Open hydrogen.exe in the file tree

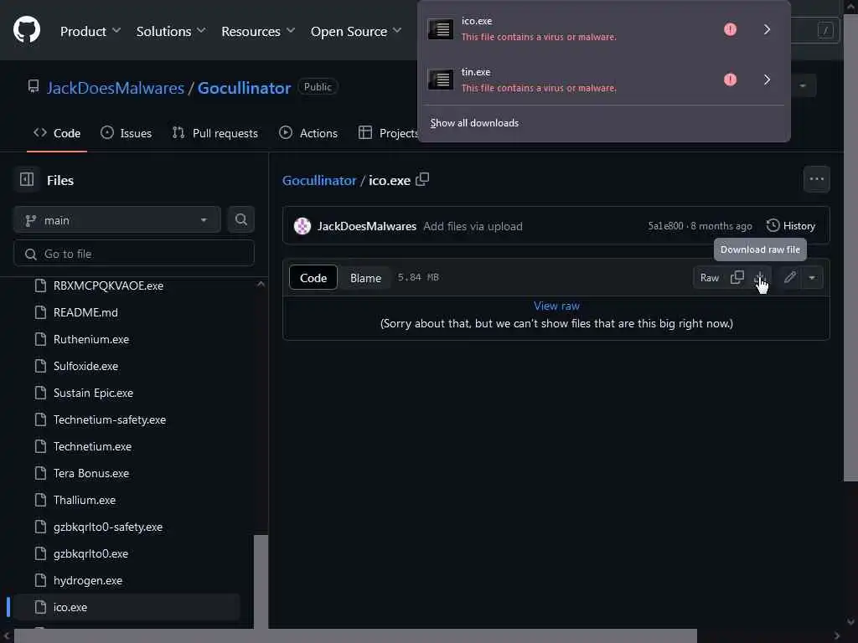coord(88,580)
